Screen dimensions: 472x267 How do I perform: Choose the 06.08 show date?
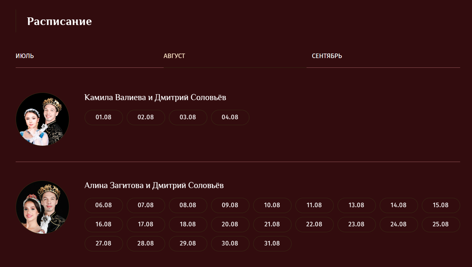coord(103,205)
